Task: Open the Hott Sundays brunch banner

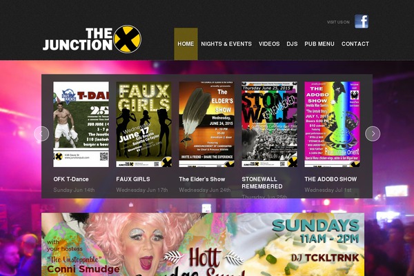Action: click(x=203, y=244)
